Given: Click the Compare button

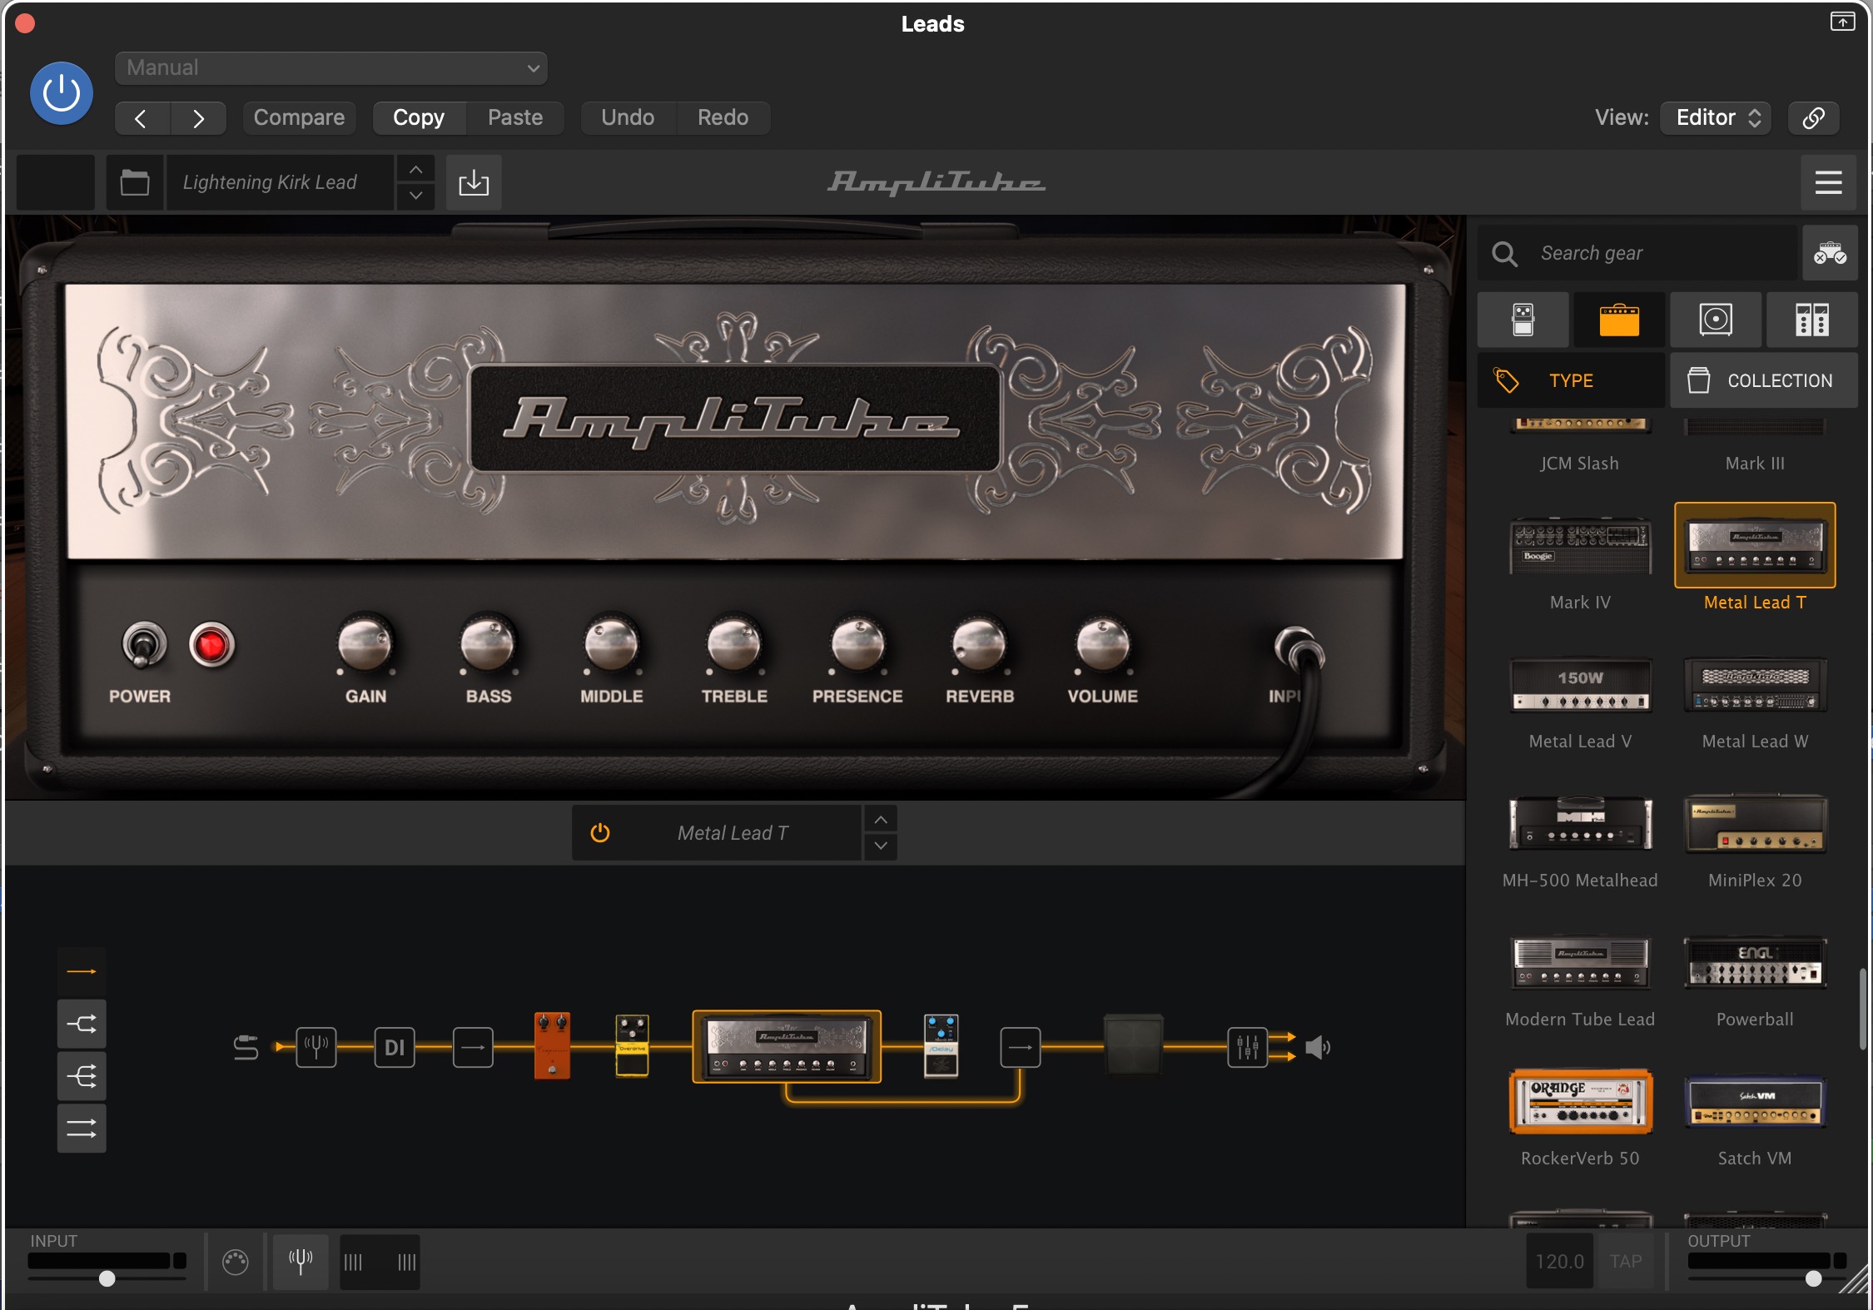Looking at the screenshot, I should point(299,117).
